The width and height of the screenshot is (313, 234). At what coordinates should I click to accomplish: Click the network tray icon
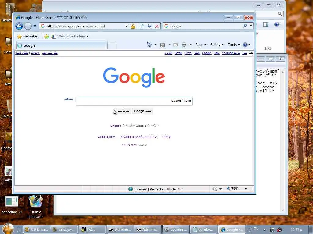pos(272,230)
